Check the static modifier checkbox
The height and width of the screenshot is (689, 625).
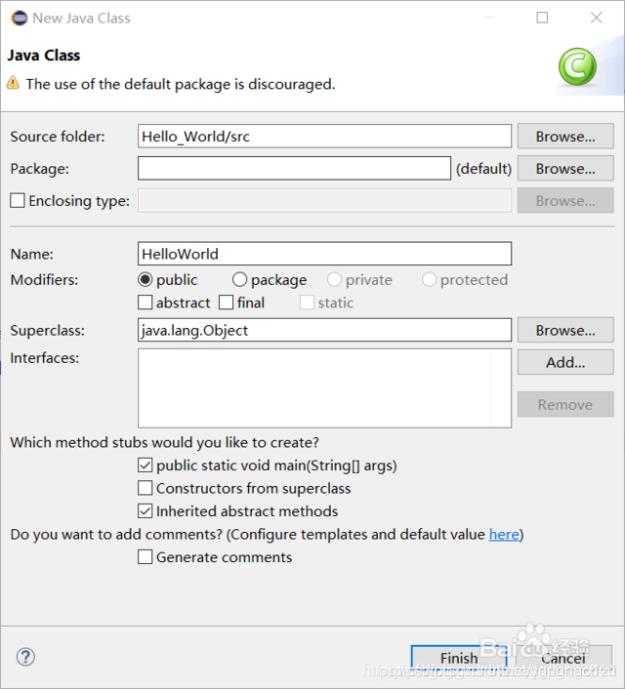[307, 303]
